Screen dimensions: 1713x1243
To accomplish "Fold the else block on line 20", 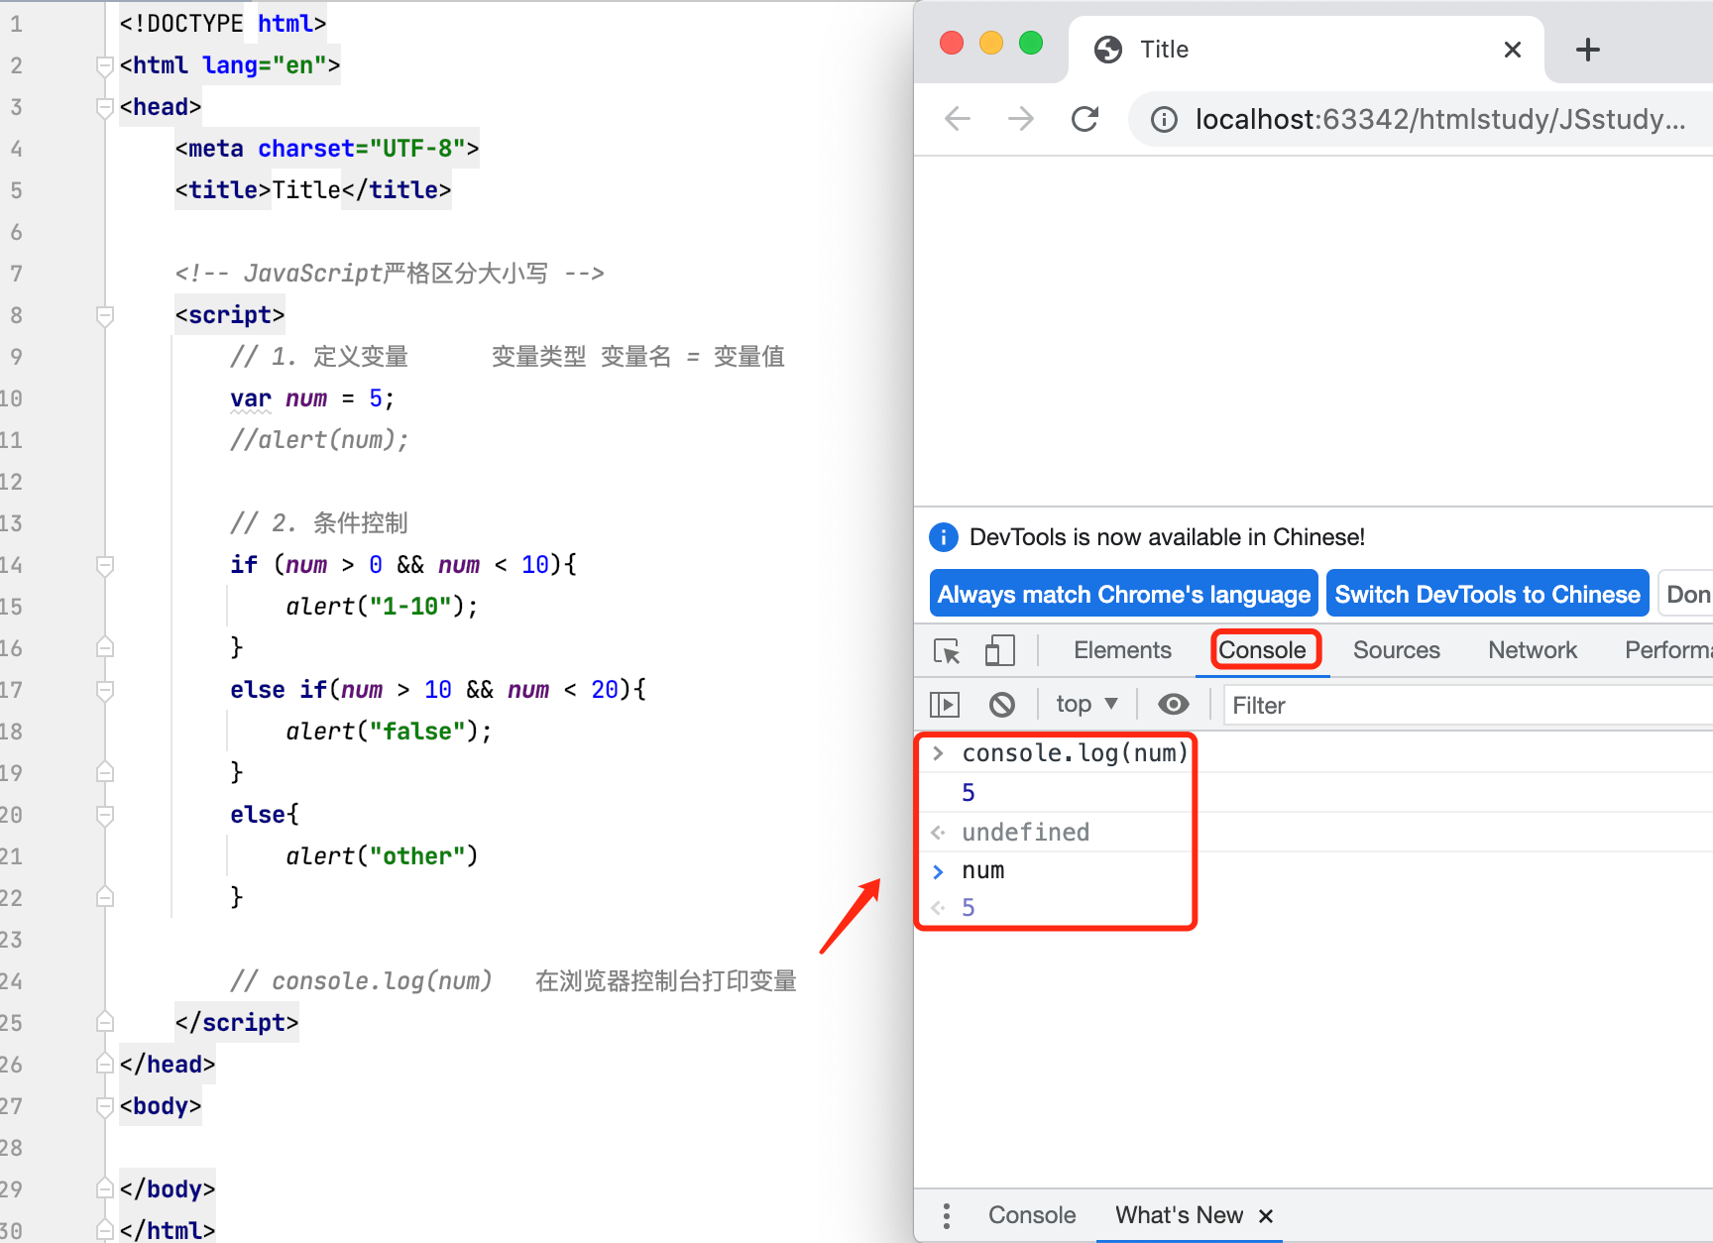I will [x=105, y=815].
